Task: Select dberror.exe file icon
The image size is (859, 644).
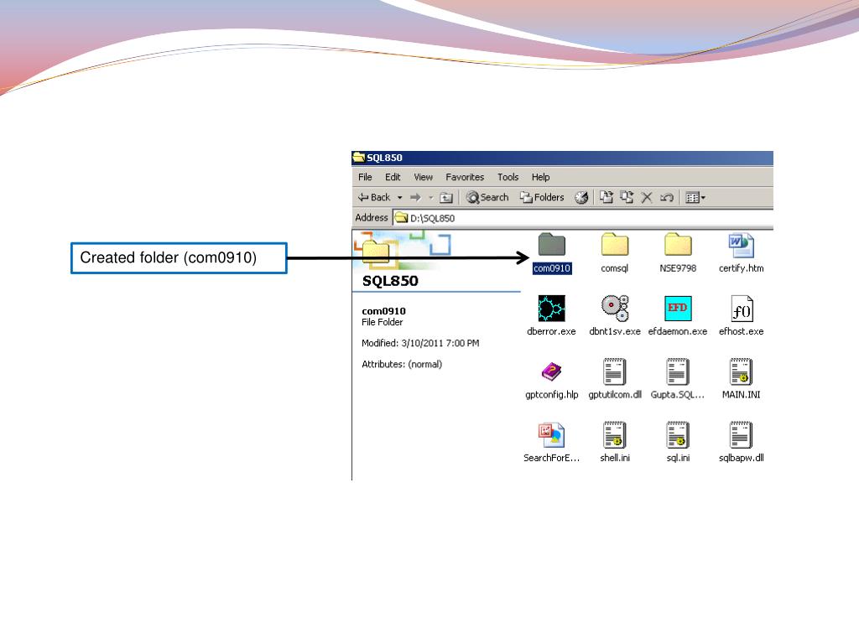Action: tap(552, 309)
